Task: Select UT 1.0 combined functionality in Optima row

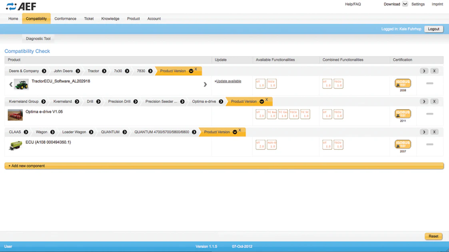Action: tap(327, 114)
